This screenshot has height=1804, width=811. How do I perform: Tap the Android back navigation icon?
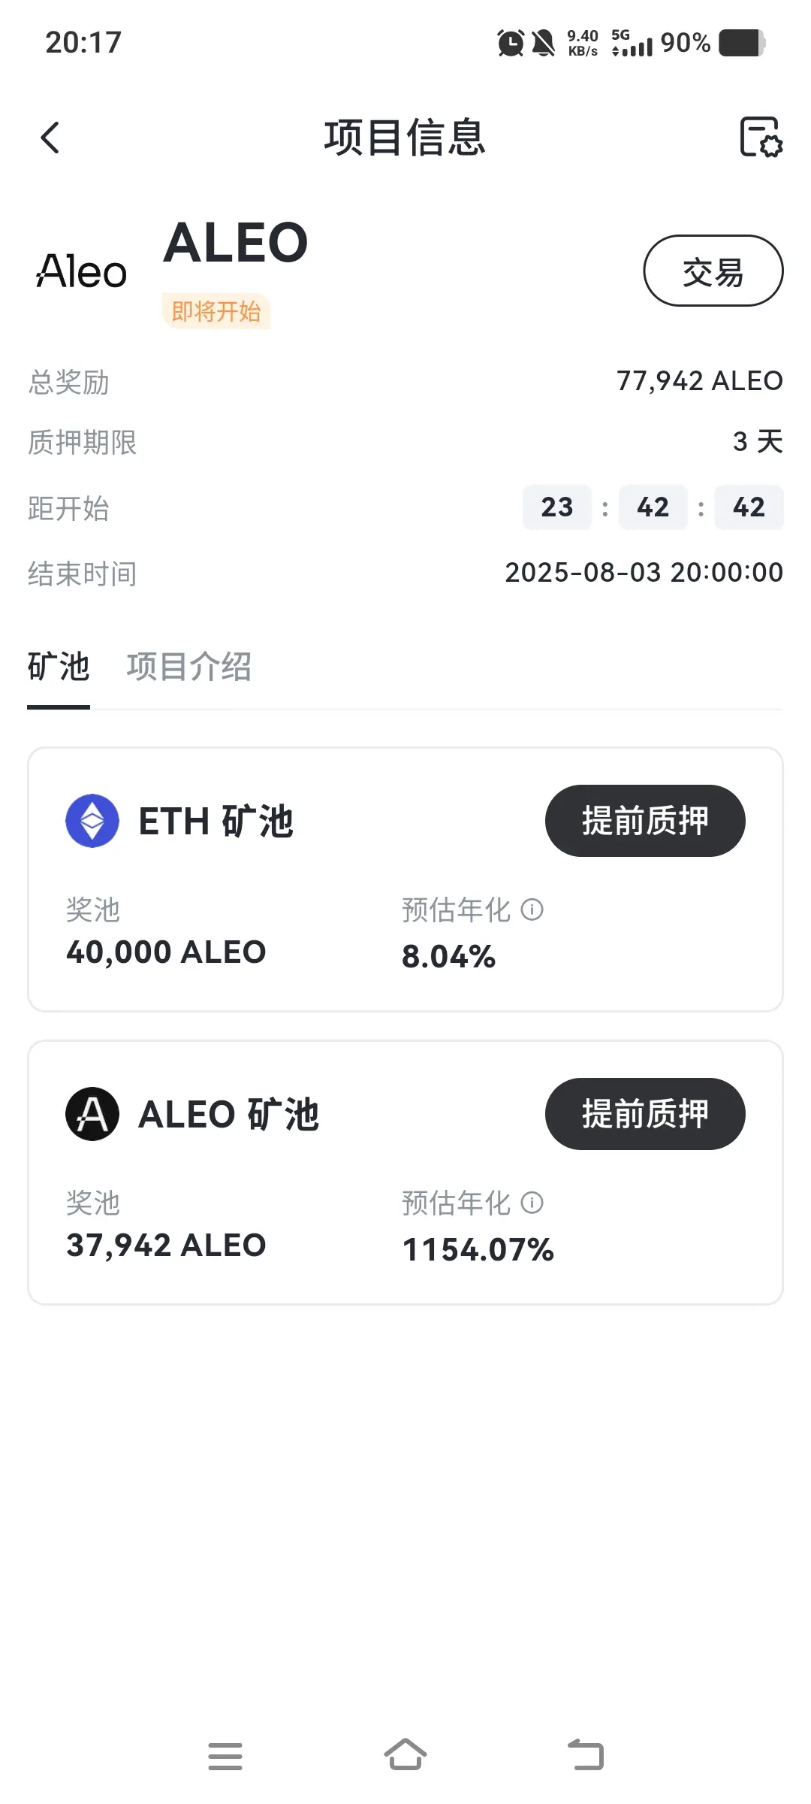pyautogui.click(x=586, y=1755)
